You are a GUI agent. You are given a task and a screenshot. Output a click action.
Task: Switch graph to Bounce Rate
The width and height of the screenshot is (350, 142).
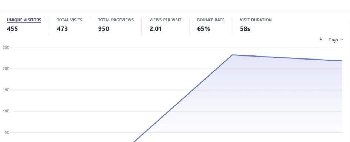(x=211, y=20)
